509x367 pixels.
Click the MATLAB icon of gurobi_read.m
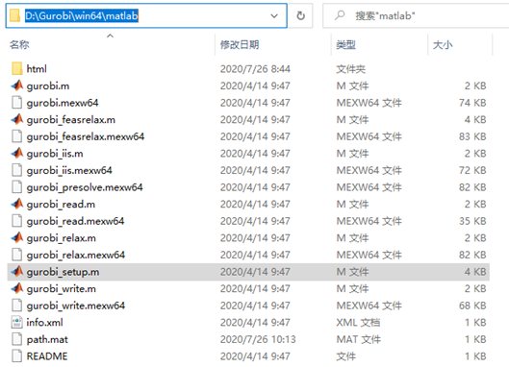17,204
